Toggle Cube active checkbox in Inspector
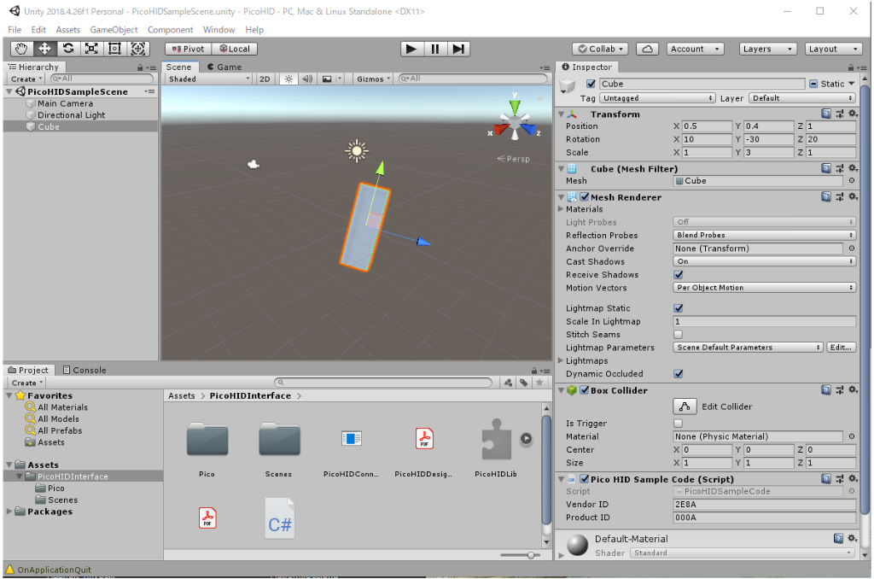 click(591, 84)
